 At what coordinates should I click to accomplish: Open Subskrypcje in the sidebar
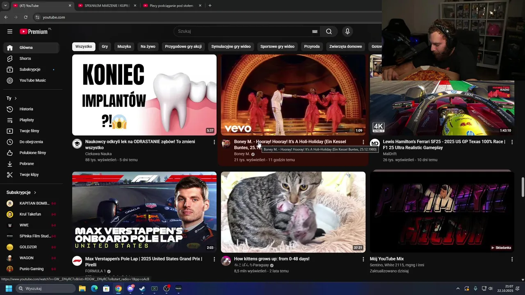click(x=31, y=70)
